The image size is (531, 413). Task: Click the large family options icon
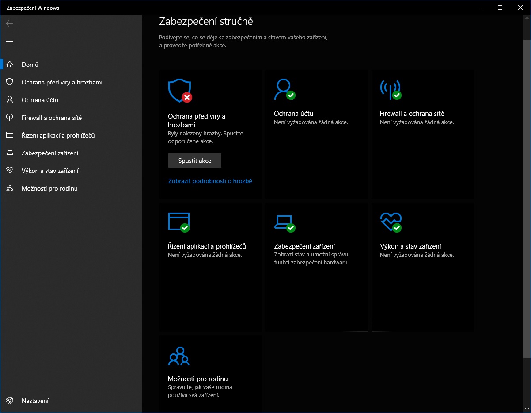[x=179, y=356]
